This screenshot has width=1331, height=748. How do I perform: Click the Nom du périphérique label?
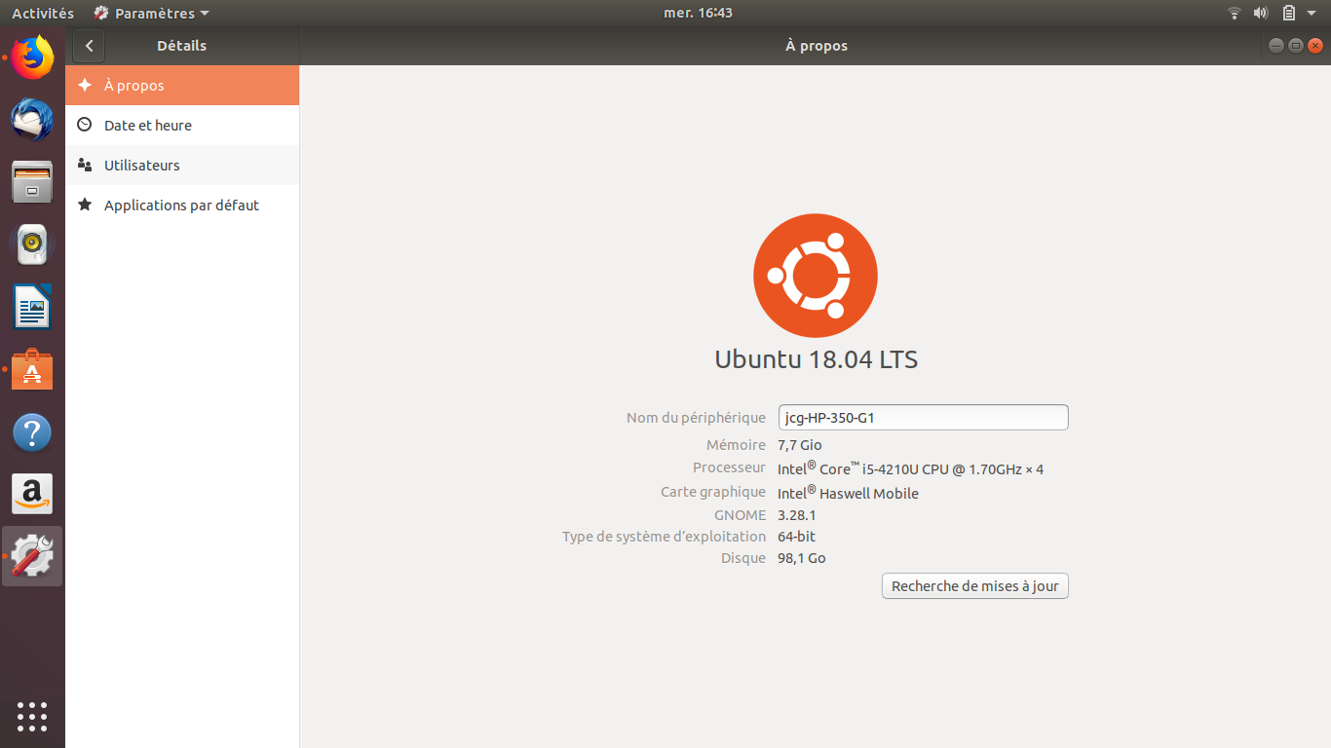pyautogui.click(x=696, y=418)
